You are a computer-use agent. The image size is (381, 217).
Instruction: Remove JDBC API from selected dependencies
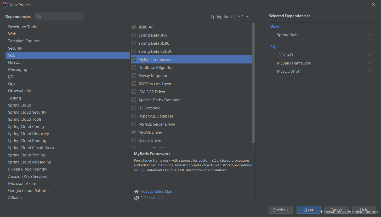pos(370,55)
